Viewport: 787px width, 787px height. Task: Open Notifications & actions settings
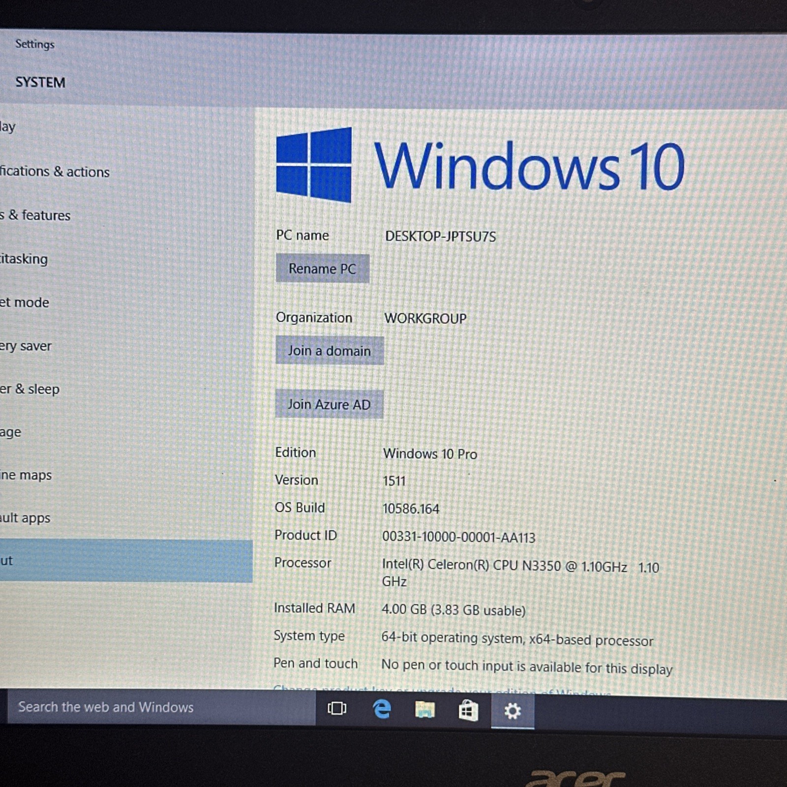pos(55,171)
